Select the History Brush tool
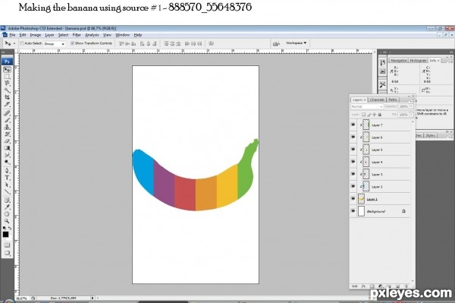The width and height of the screenshot is (455, 303). pyautogui.click(x=7, y=134)
